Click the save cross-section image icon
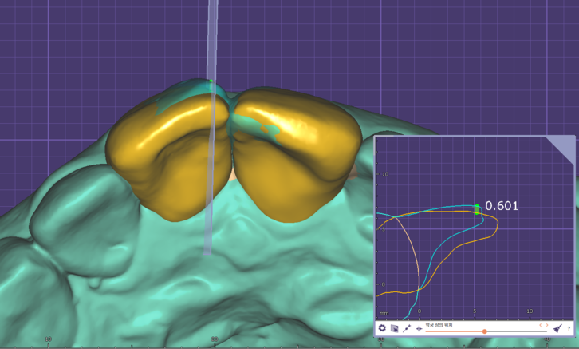 tap(394, 328)
